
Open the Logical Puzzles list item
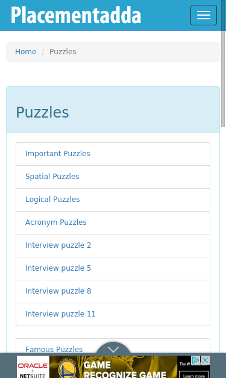113,200
